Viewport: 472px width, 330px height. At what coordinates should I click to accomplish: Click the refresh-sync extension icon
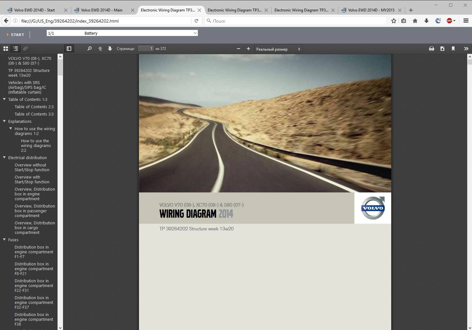coord(438,21)
